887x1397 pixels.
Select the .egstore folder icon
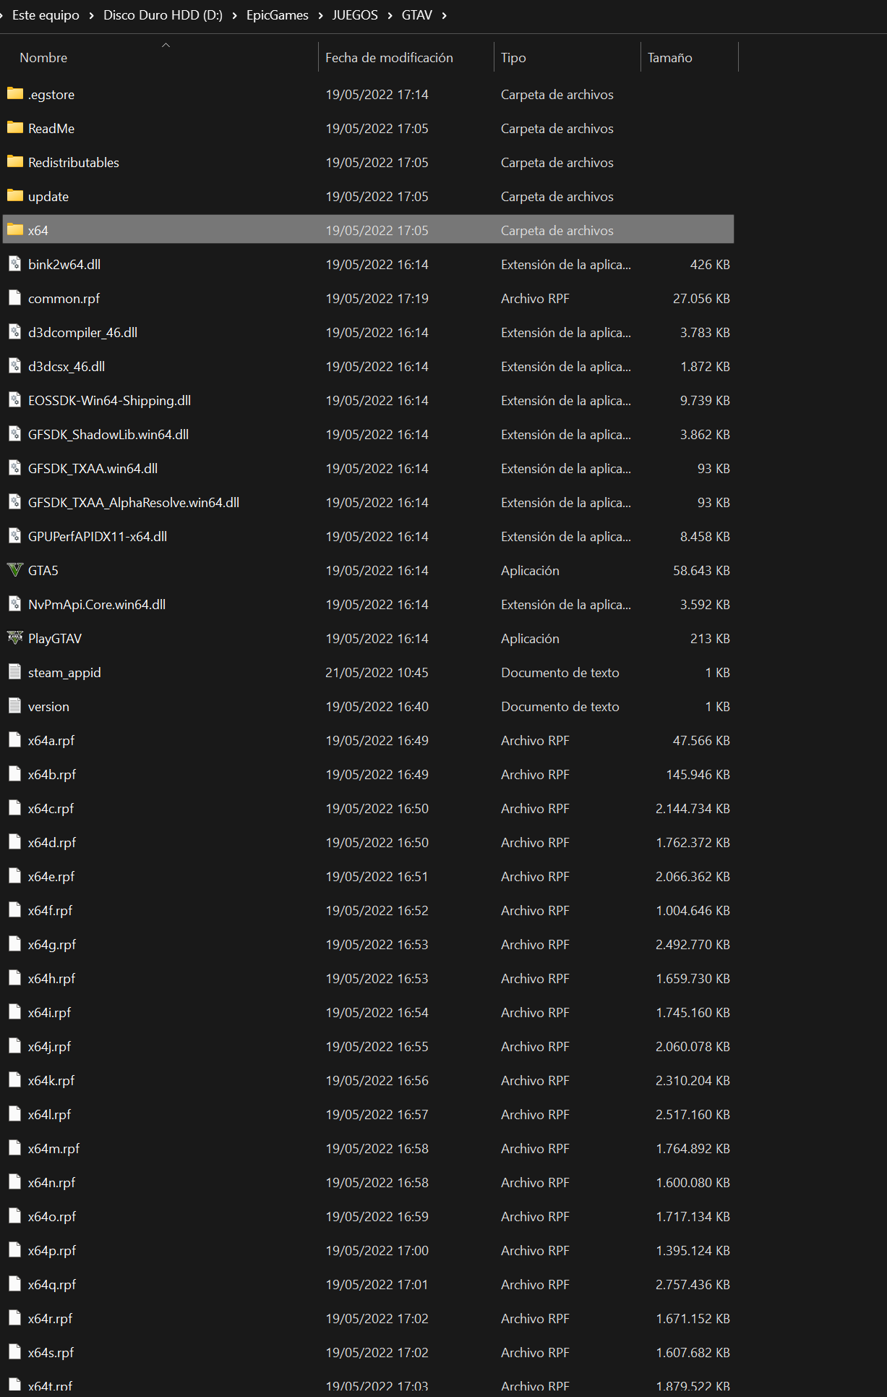(x=14, y=94)
